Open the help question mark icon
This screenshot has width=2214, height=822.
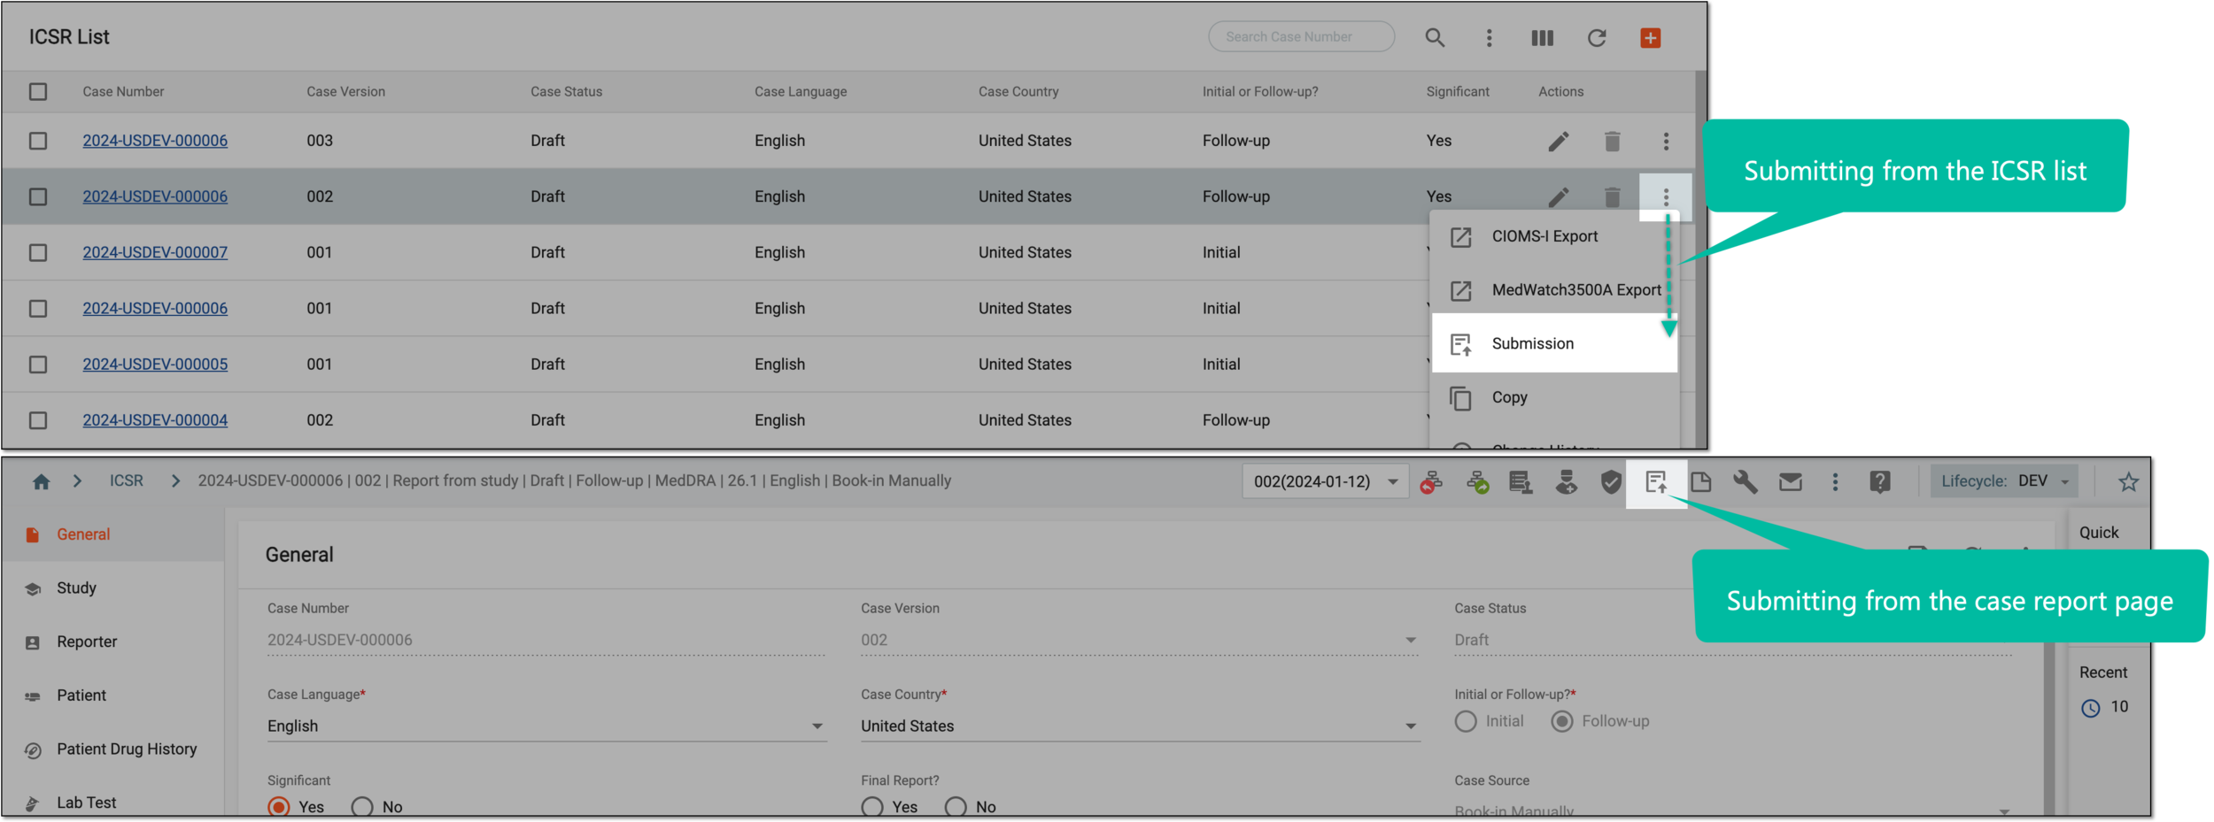click(x=1879, y=482)
